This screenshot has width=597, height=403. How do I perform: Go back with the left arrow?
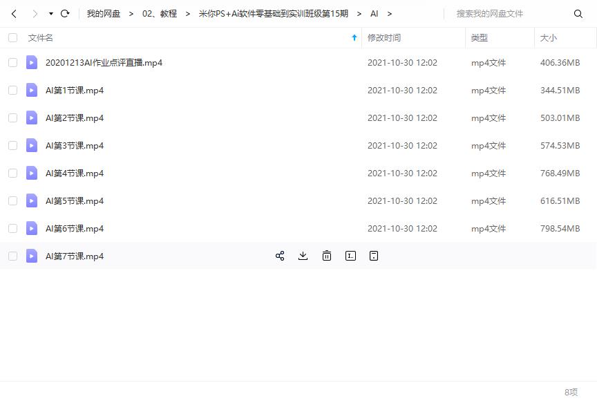(14, 14)
